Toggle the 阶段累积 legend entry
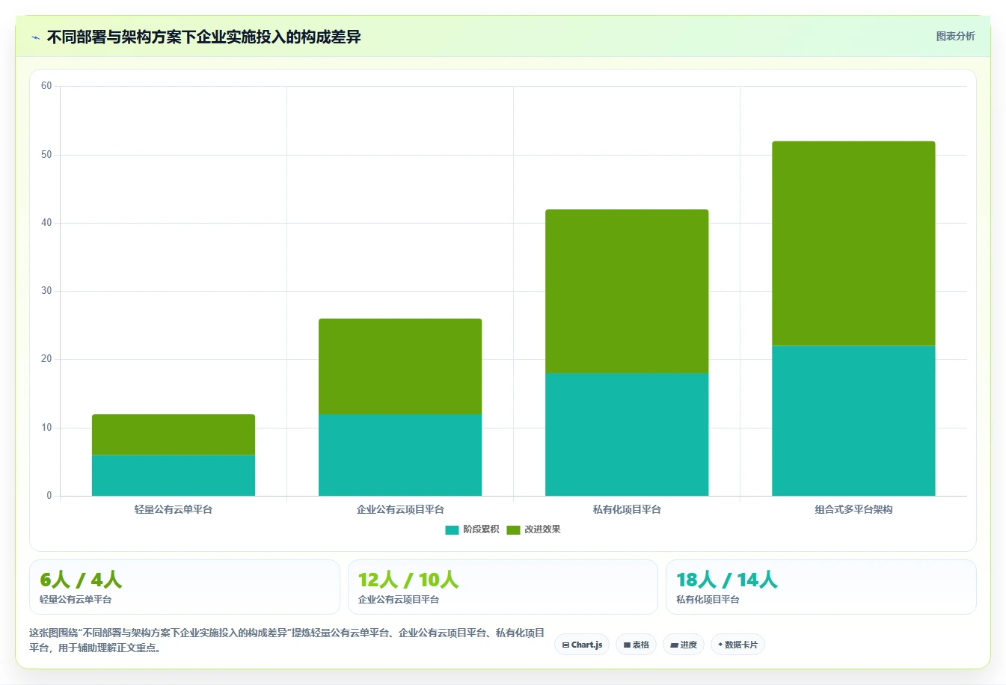This screenshot has height=685, width=1006. 472,529
